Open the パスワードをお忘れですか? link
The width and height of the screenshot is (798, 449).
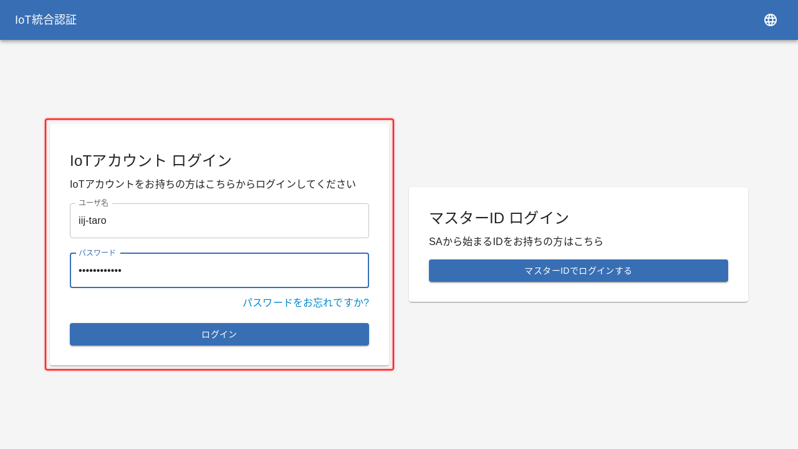[305, 302]
